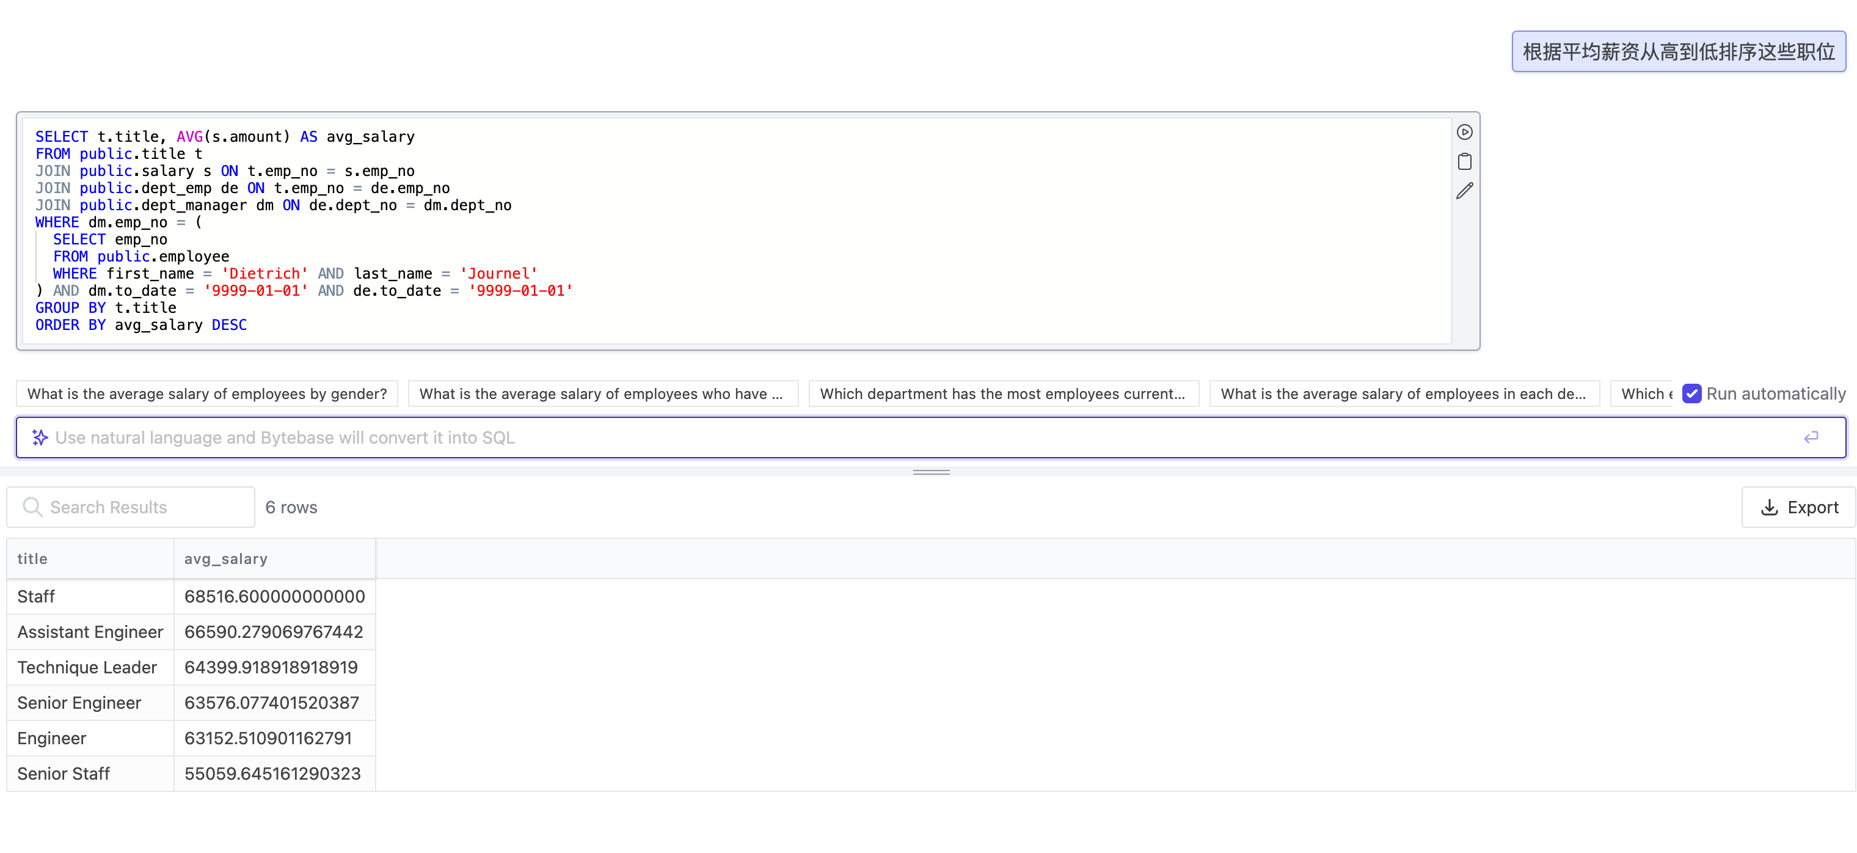Focus the natural language prompt input
Screen dimensions: 1857x853
point(923,437)
